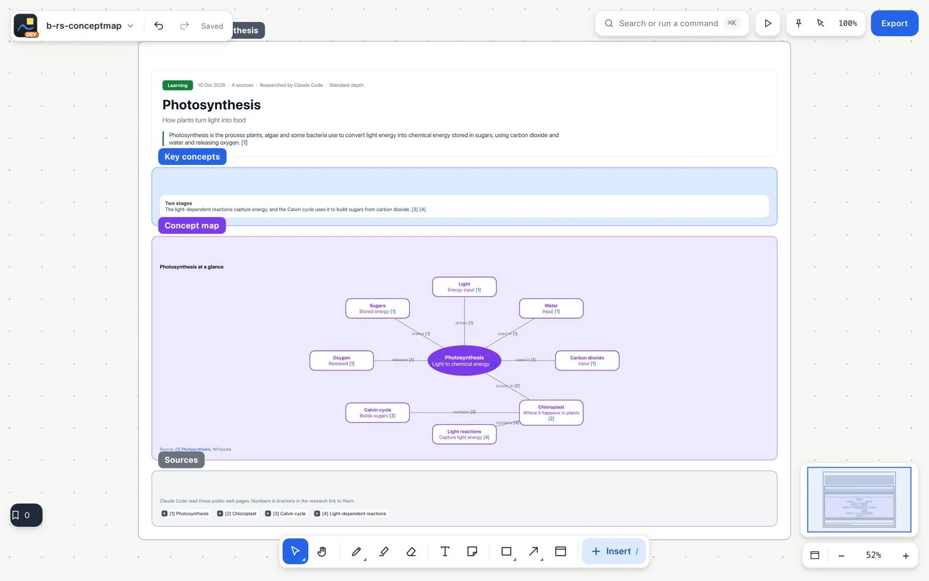
Task: Select the sticky note tool
Action: pyautogui.click(x=472, y=551)
